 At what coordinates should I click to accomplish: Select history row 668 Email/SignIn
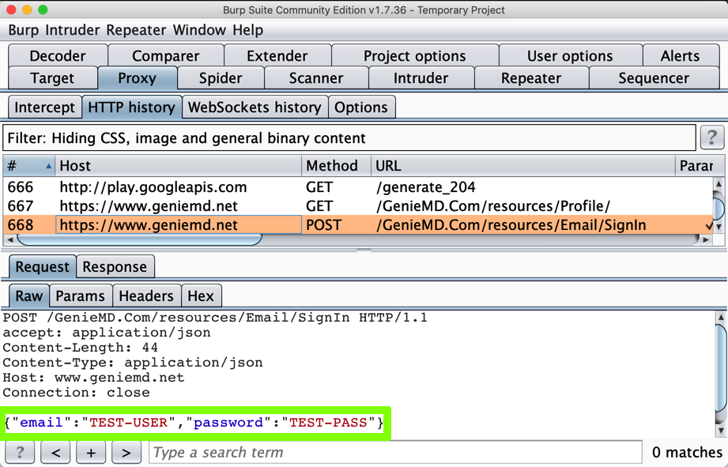click(357, 224)
